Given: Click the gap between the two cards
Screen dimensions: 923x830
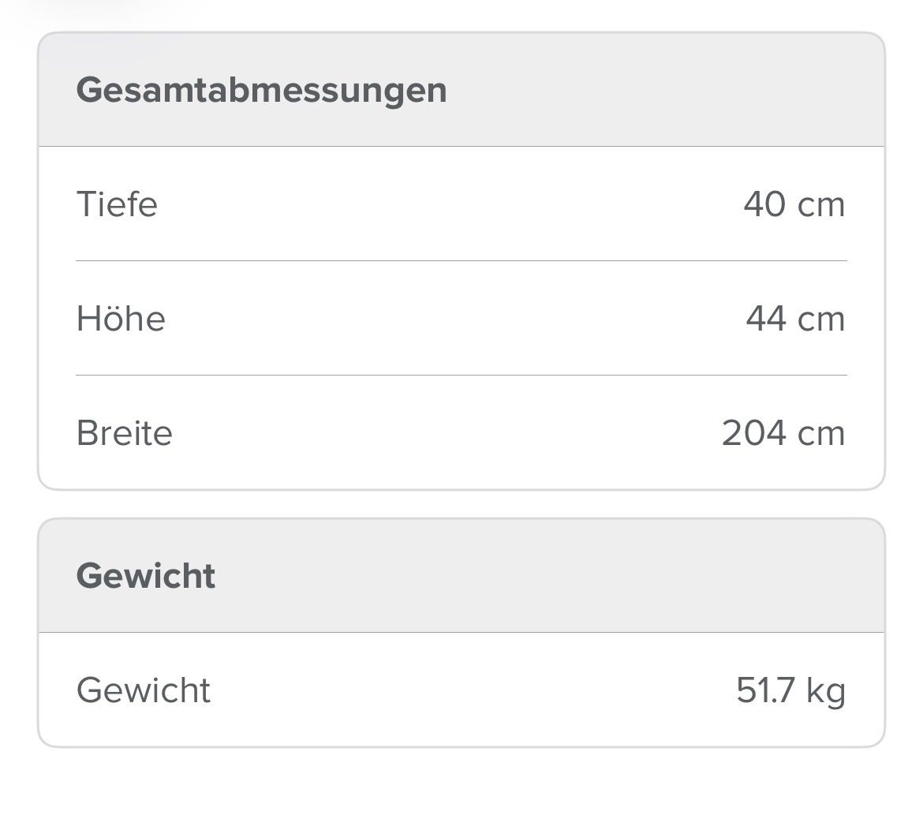Looking at the screenshot, I should pos(461,504).
